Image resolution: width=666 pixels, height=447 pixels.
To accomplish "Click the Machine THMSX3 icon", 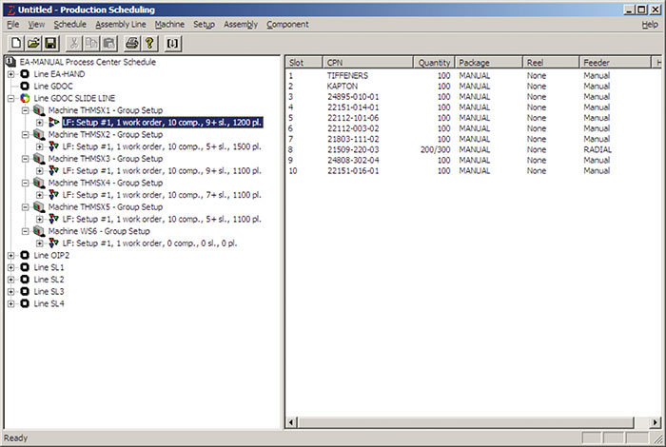I will pos(39,159).
